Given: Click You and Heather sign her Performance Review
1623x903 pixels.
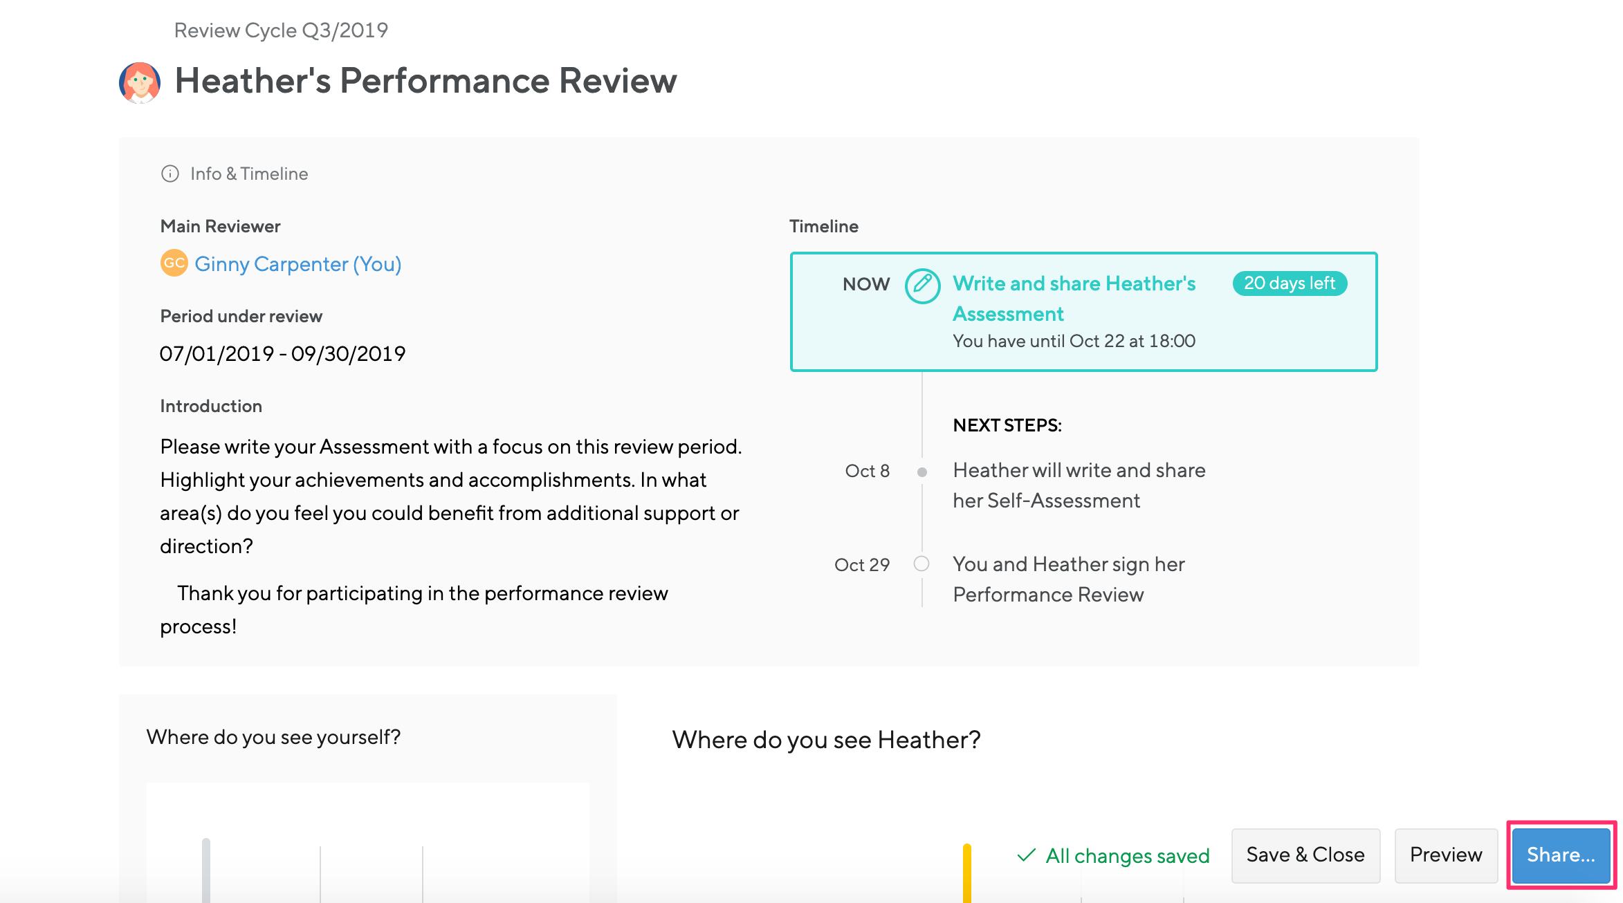Looking at the screenshot, I should pyautogui.click(x=1069, y=579).
